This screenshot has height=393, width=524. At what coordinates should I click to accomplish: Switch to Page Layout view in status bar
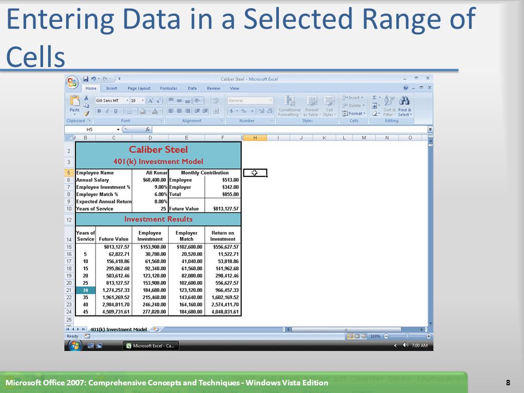tap(357, 336)
